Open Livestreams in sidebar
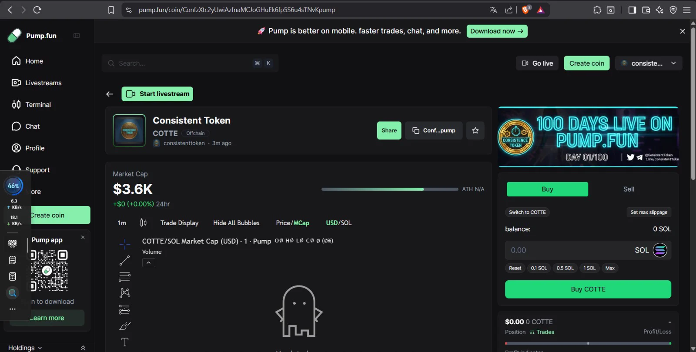Screen dimensions: 696x352 [37, 83]
